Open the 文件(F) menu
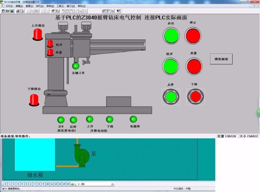Image resolution: width=260 pixels, height=192 pixels. 9,6
